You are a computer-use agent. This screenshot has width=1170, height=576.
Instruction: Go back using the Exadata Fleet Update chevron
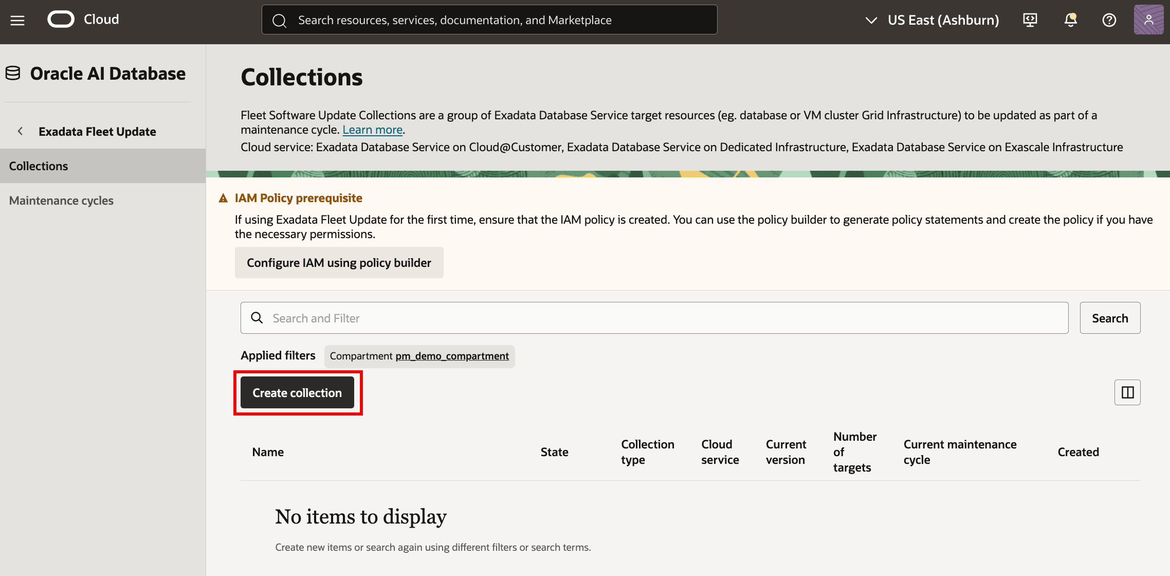[x=20, y=131]
